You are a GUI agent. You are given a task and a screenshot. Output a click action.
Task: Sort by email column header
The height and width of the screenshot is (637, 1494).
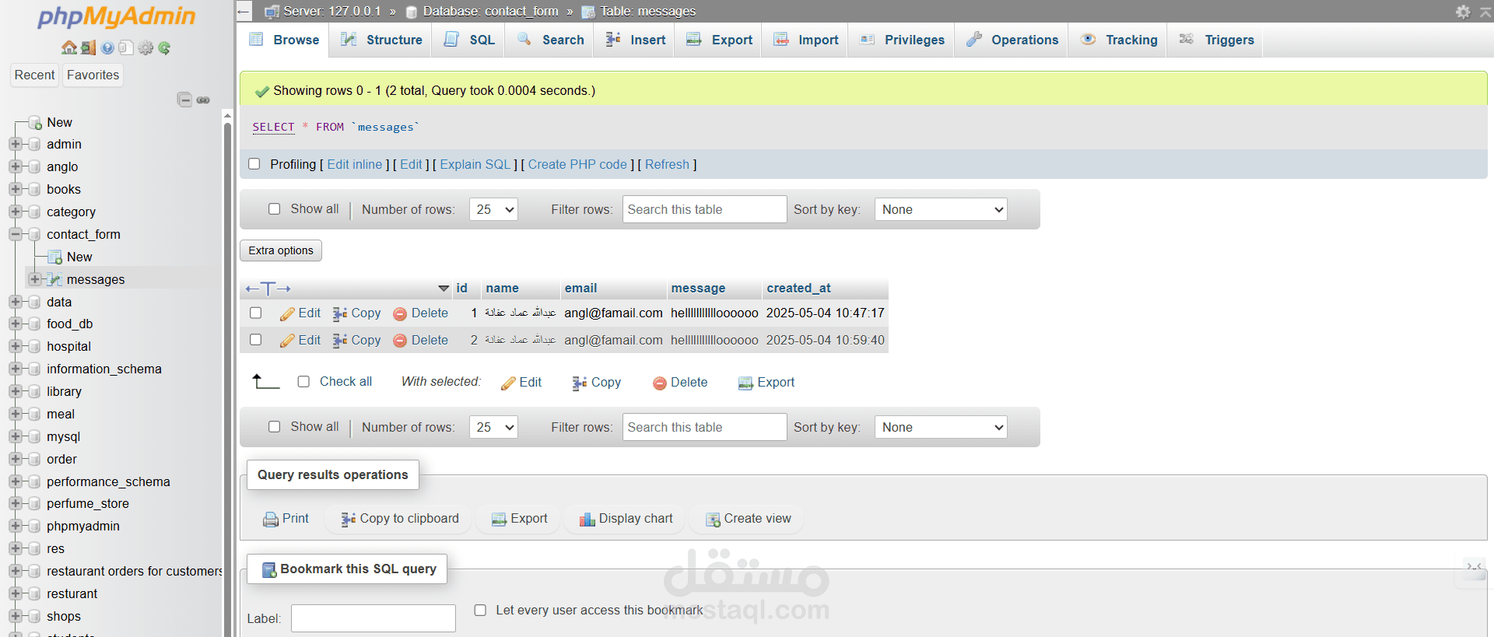pos(580,289)
